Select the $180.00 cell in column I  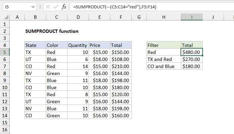[192, 66]
